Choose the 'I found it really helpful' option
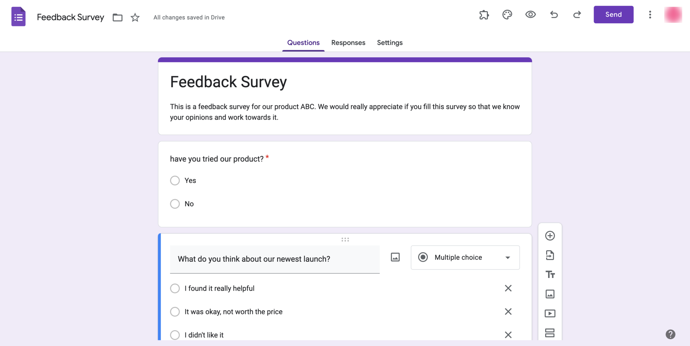The image size is (690, 346). point(175,288)
